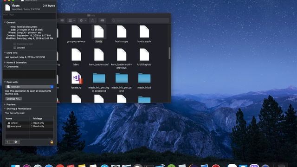
Task: Open wheel privilege Read only dropdown
Action: point(37,123)
